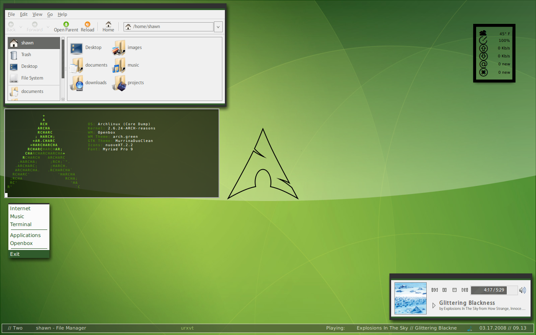Image resolution: width=536 pixels, height=335 pixels.
Task: Click the 45° F temperature reading
Action: [505, 33]
